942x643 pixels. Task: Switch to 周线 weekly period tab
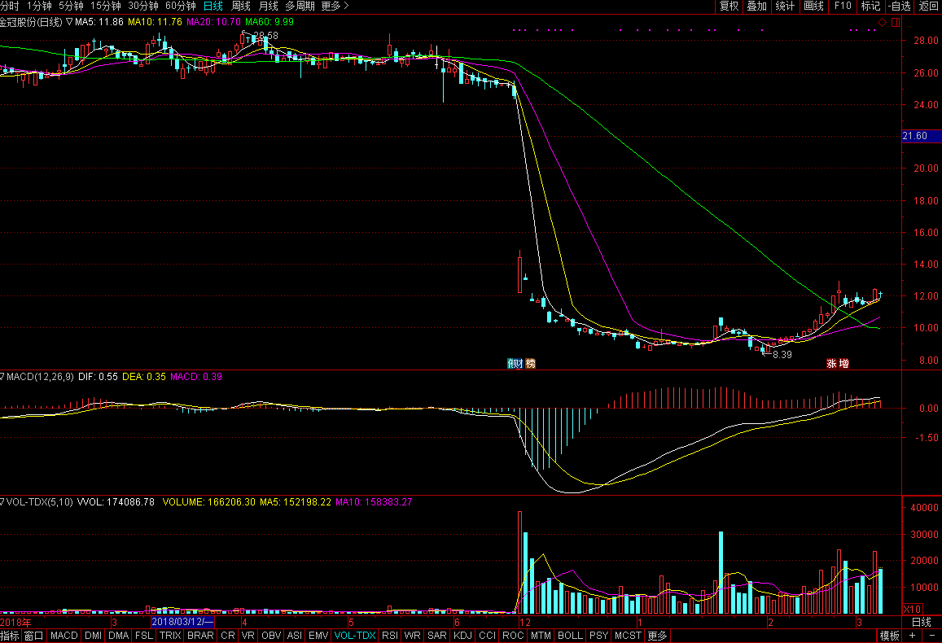coord(241,6)
